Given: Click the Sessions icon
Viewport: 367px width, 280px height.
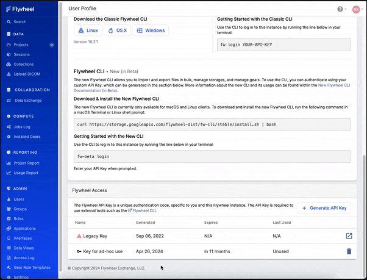Looking at the screenshot, I should 9,54.
